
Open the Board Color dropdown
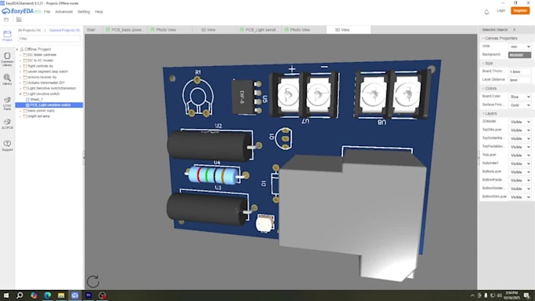(519, 97)
